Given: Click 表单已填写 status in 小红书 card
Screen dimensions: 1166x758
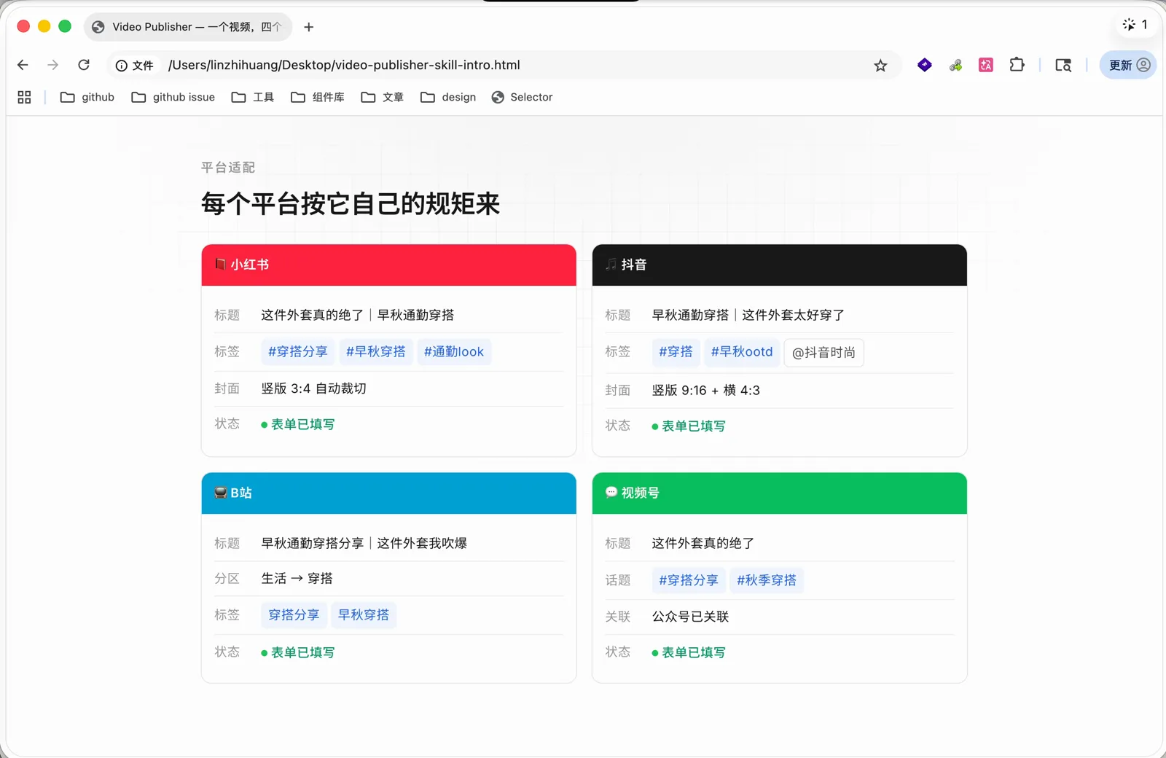Looking at the screenshot, I should 298,424.
